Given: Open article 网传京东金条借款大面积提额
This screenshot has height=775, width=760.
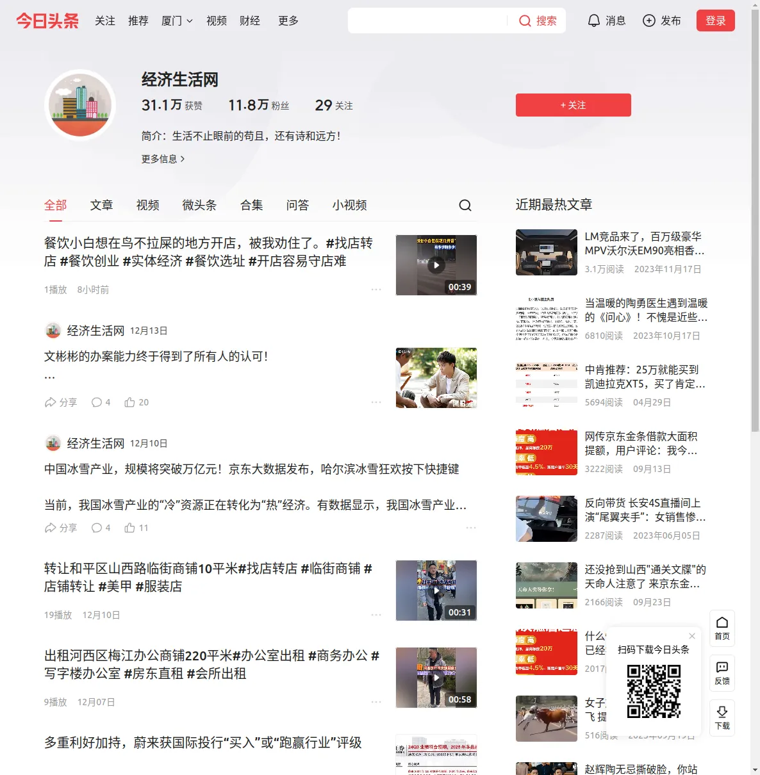Looking at the screenshot, I should click(641, 443).
